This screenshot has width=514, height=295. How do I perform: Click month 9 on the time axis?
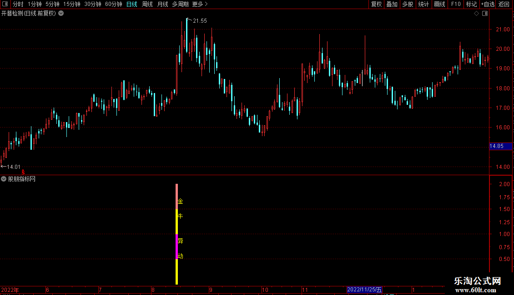coord(211,290)
